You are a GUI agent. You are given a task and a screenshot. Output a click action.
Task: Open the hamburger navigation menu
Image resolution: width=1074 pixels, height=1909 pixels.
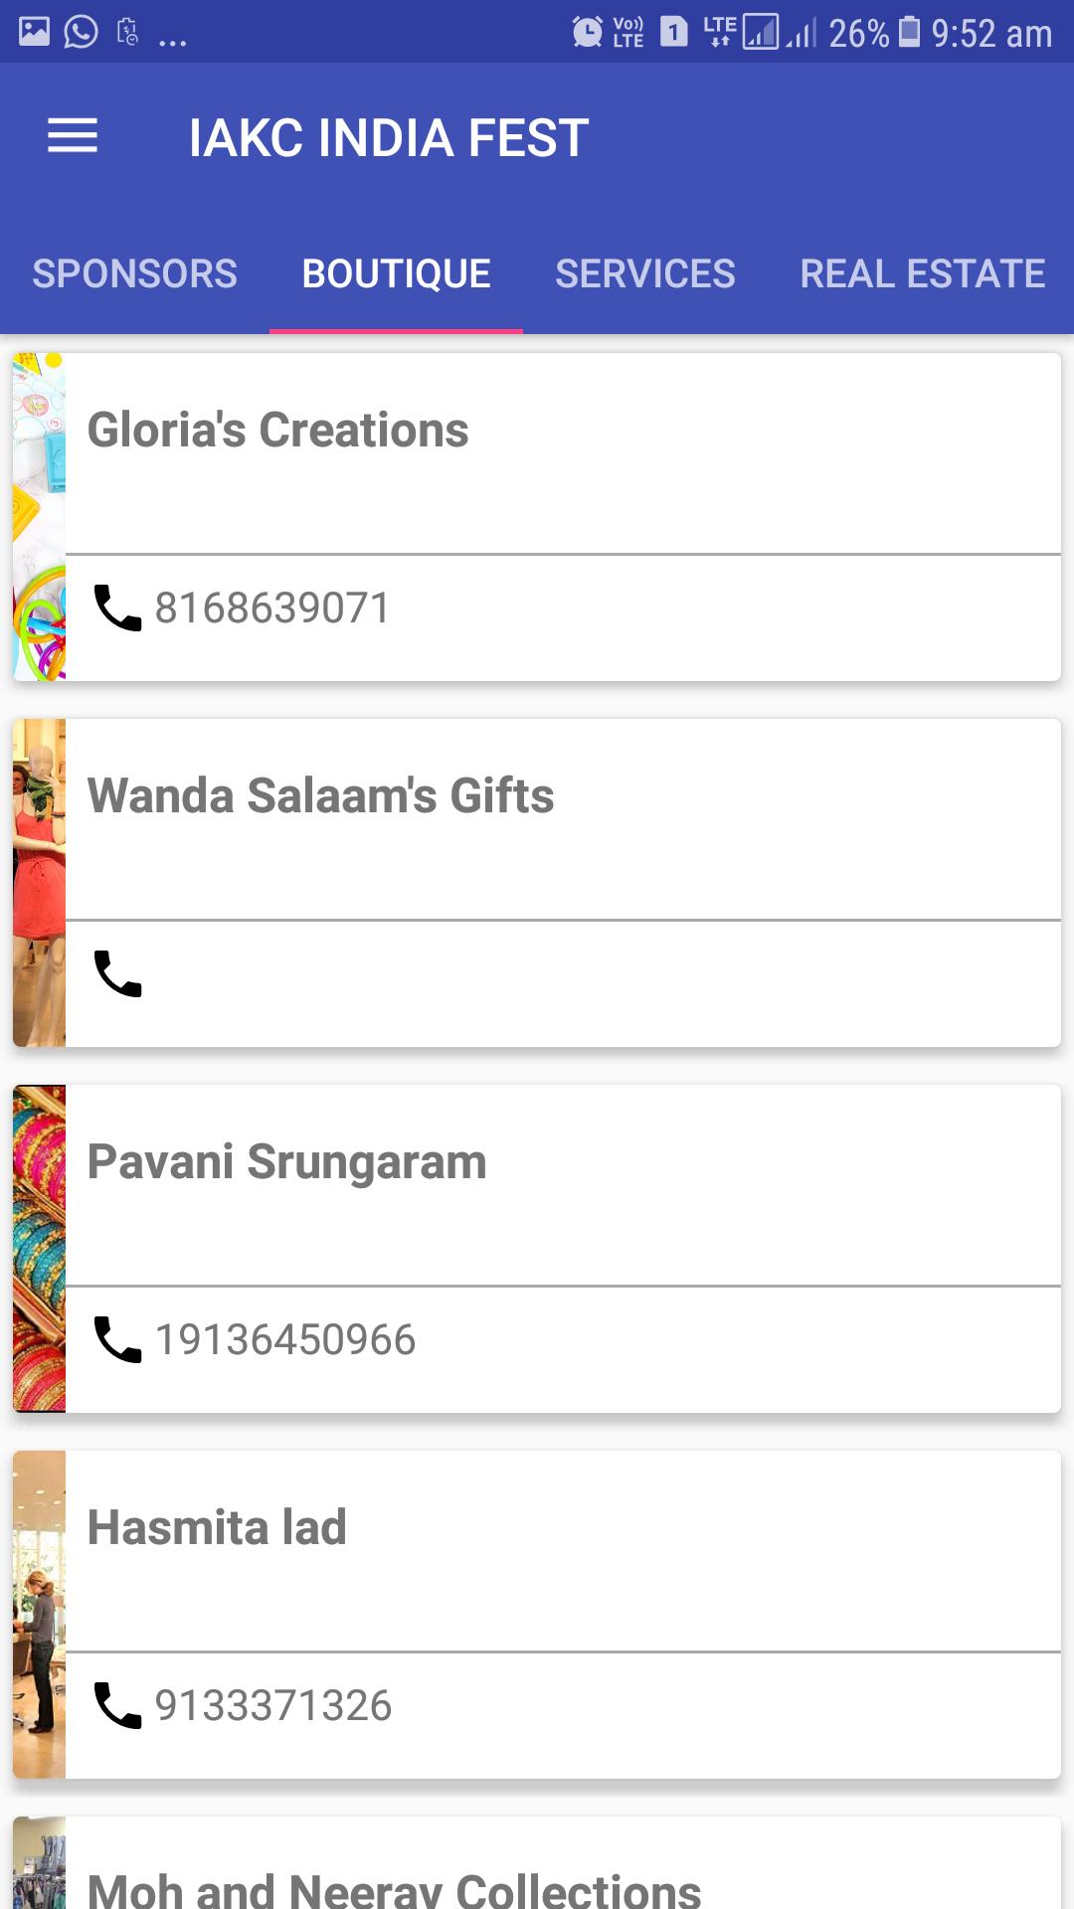point(73,136)
